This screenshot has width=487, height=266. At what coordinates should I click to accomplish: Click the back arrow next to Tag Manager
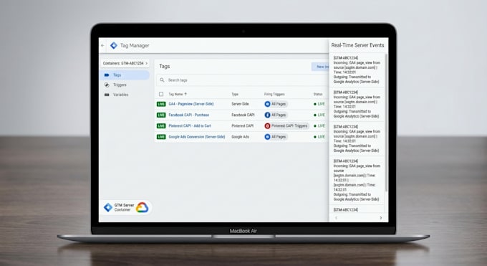click(x=103, y=45)
